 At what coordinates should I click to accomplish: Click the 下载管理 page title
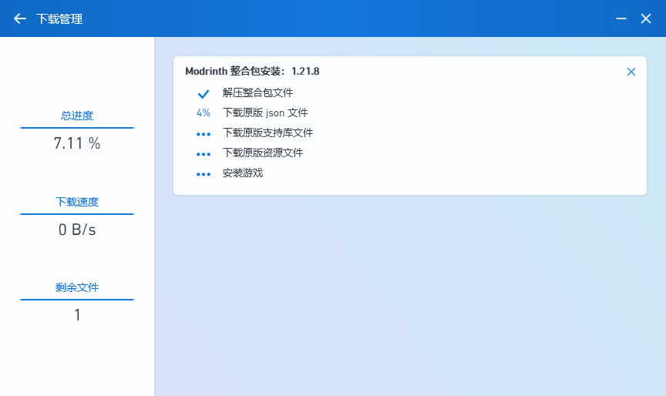[59, 18]
